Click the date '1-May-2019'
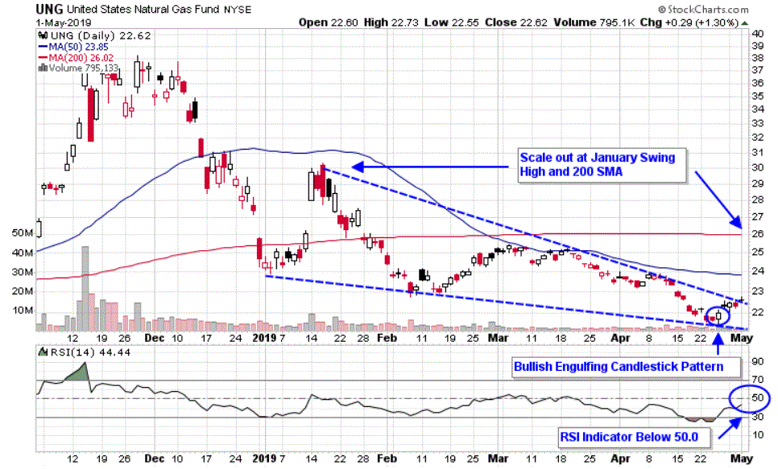This screenshot has height=469, width=778. [x=64, y=23]
